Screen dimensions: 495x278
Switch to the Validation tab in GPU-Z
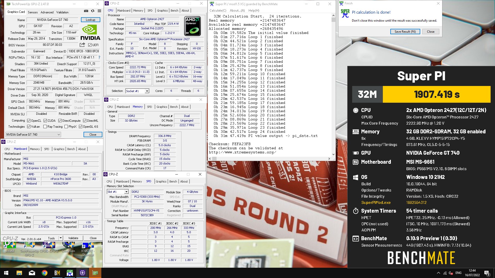(62, 12)
